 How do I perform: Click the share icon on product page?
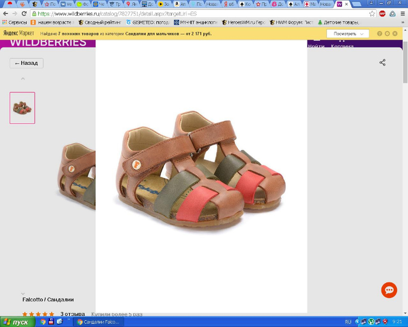[382, 63]
